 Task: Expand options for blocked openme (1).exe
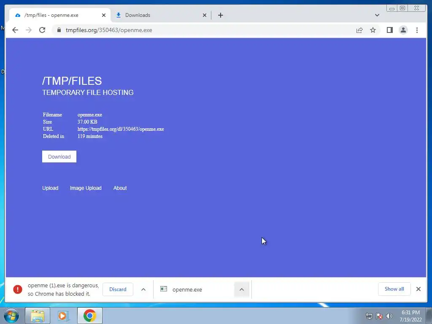coord(143,289)
